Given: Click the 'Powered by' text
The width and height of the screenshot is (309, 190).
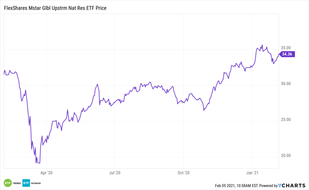Looking at the screenshot, I should point(269,185).
